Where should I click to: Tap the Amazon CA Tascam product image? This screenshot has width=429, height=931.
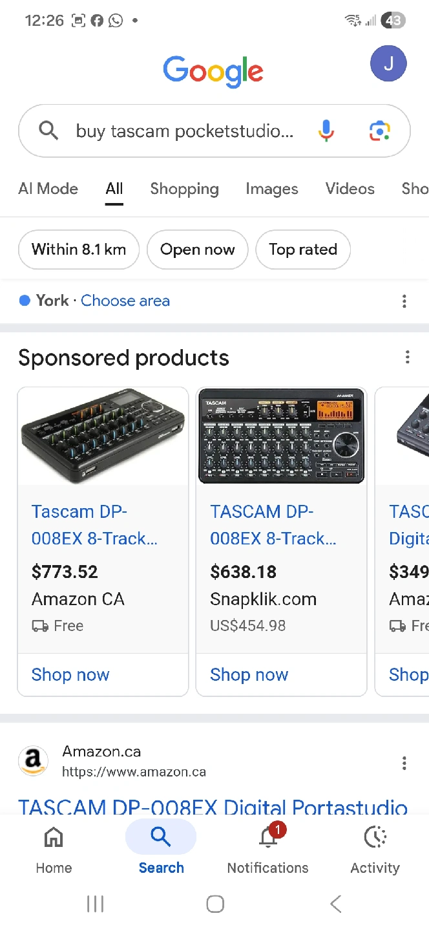tap(103, 436)
